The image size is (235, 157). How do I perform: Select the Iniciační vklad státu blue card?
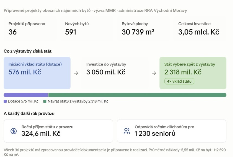(37, 73)
